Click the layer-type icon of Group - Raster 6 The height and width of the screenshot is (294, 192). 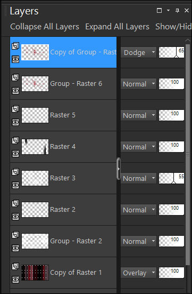point(15,77)
